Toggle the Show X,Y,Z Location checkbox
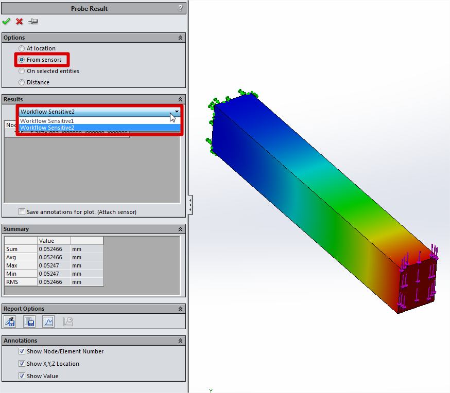The height and width of the screenshot is (393, 450). [22, 364]
